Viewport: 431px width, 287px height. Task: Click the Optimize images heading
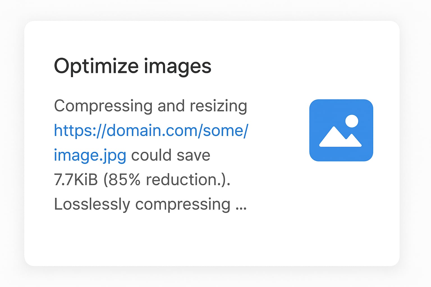pos(133,66)
